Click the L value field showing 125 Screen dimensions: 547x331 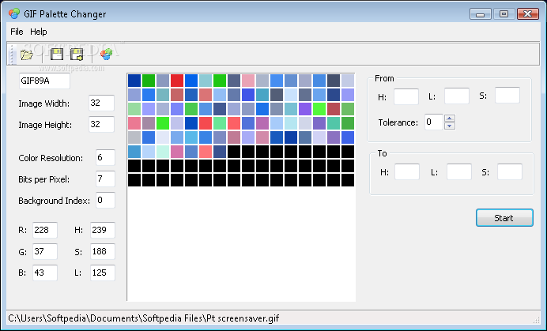coord(103,273)
